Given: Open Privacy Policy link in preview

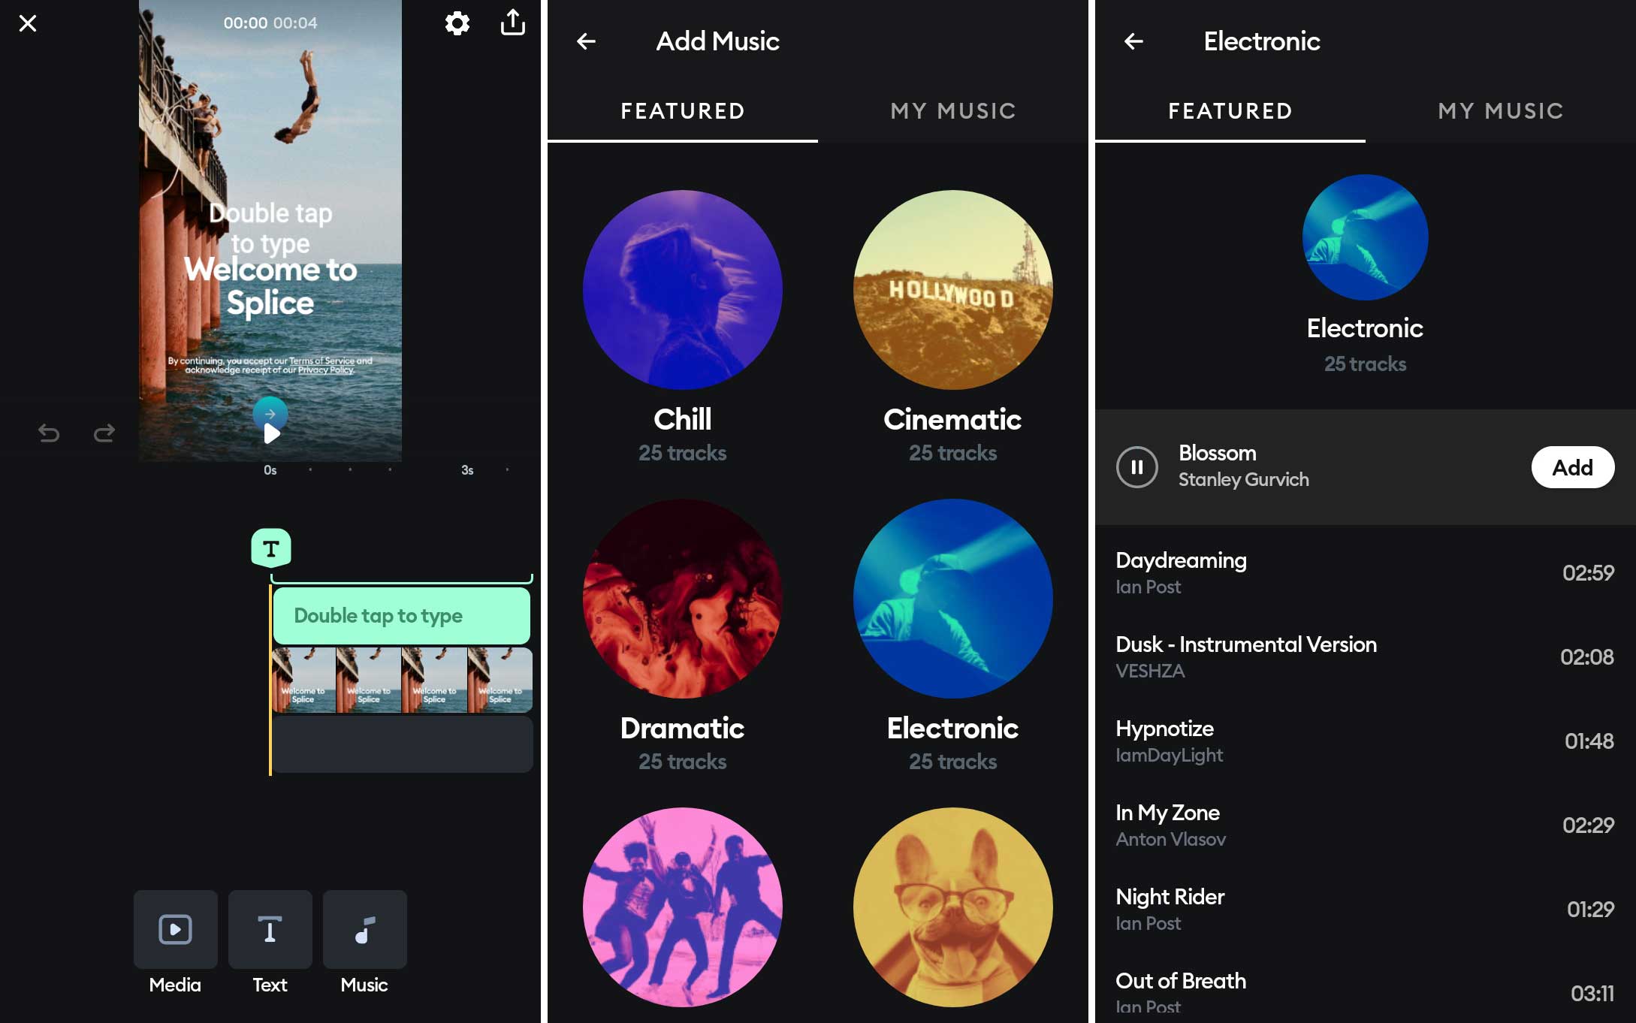Looking at the screenshot, I should click(x=325, y=370).
